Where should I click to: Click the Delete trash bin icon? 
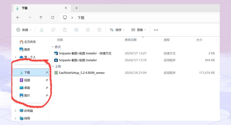pyautogui.click(x=99, y=30)
